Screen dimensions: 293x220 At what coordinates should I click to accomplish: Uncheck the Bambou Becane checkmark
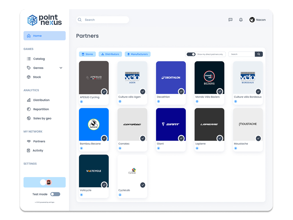pyautogui.click(x=104, y=138)
